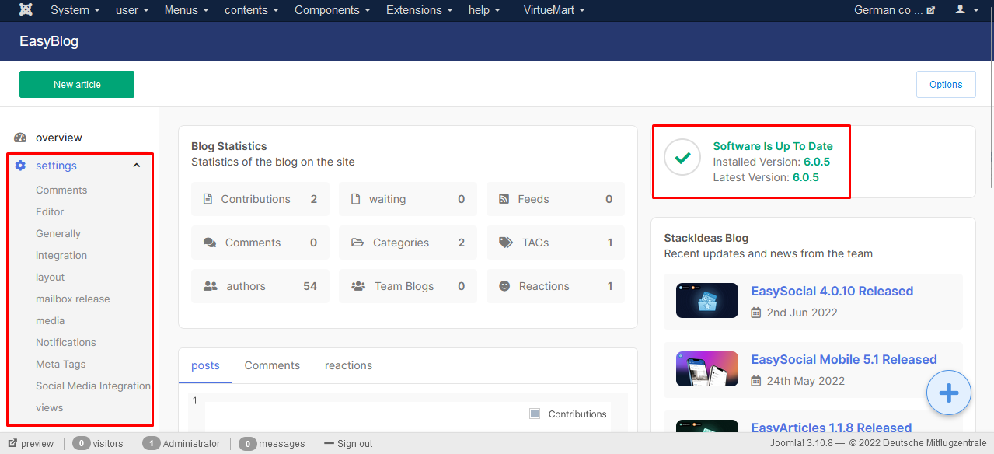
Task: Click the authors people icon
Action: pos(210,286)
